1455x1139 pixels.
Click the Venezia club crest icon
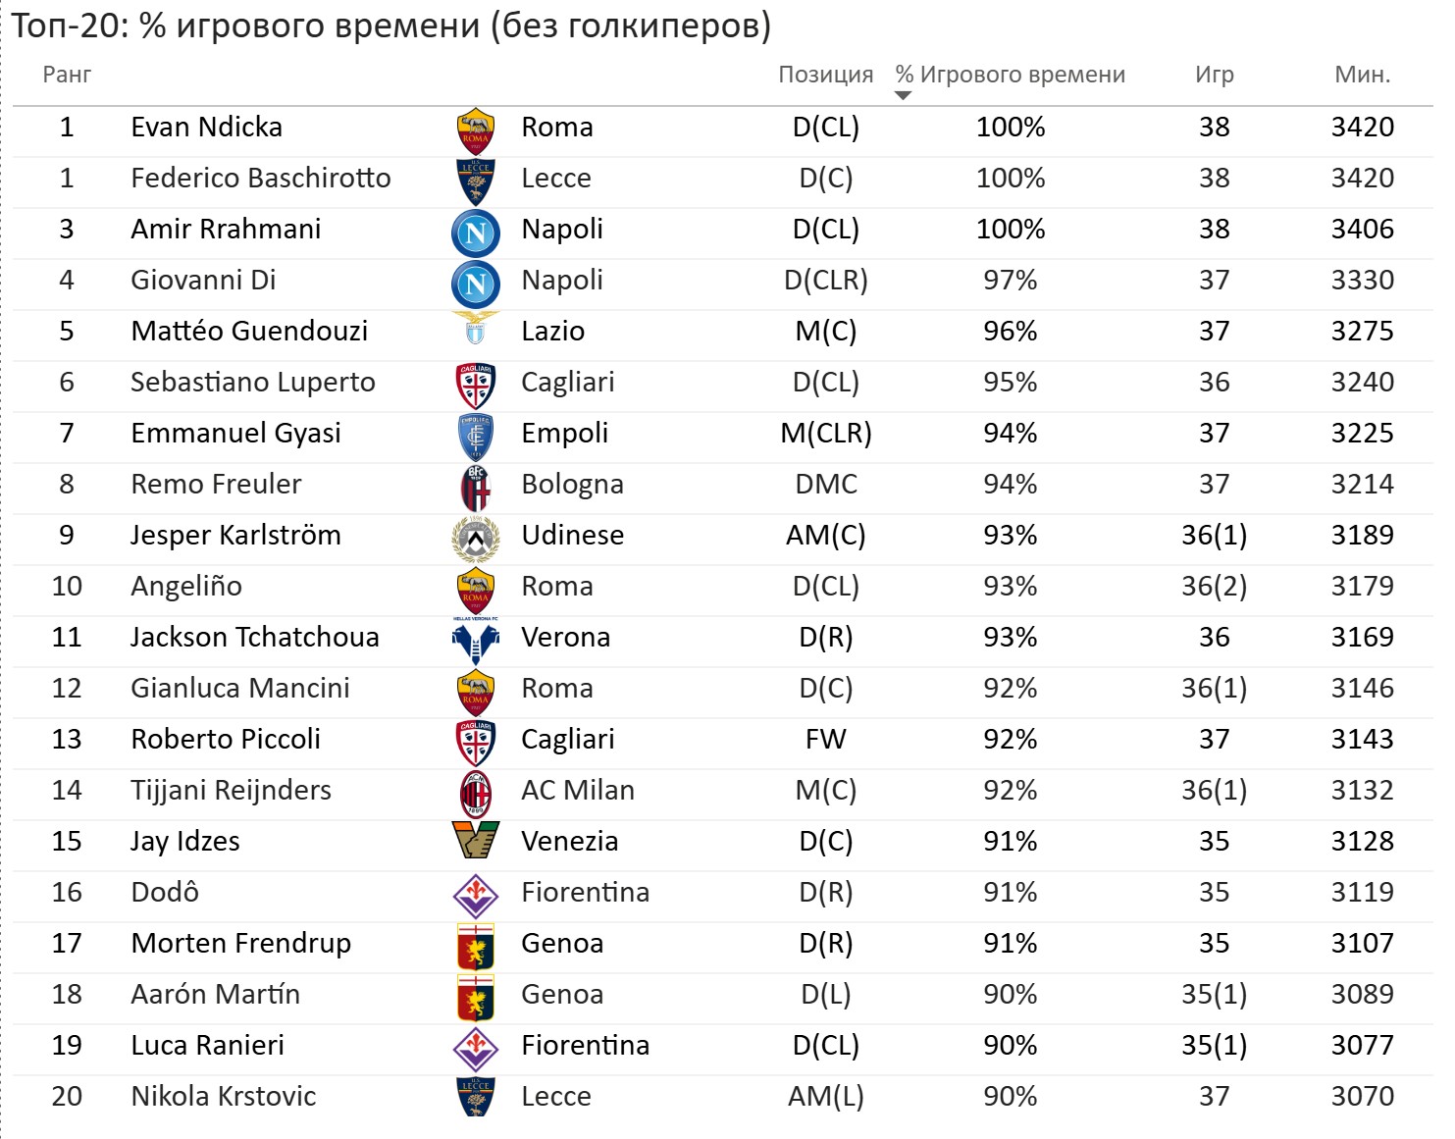[476, 841]
